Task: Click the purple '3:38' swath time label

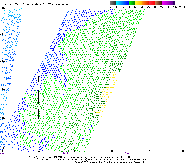Action: coord(3,153)
